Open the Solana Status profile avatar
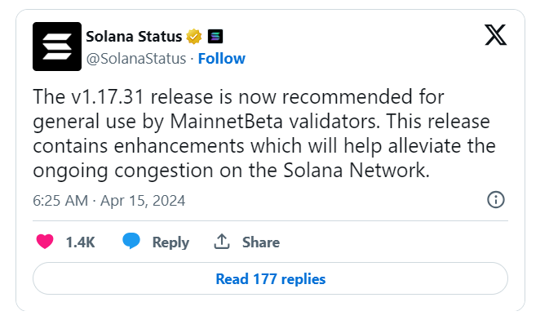The height and width of the screenshot is (320, 549). click(57, 47)
